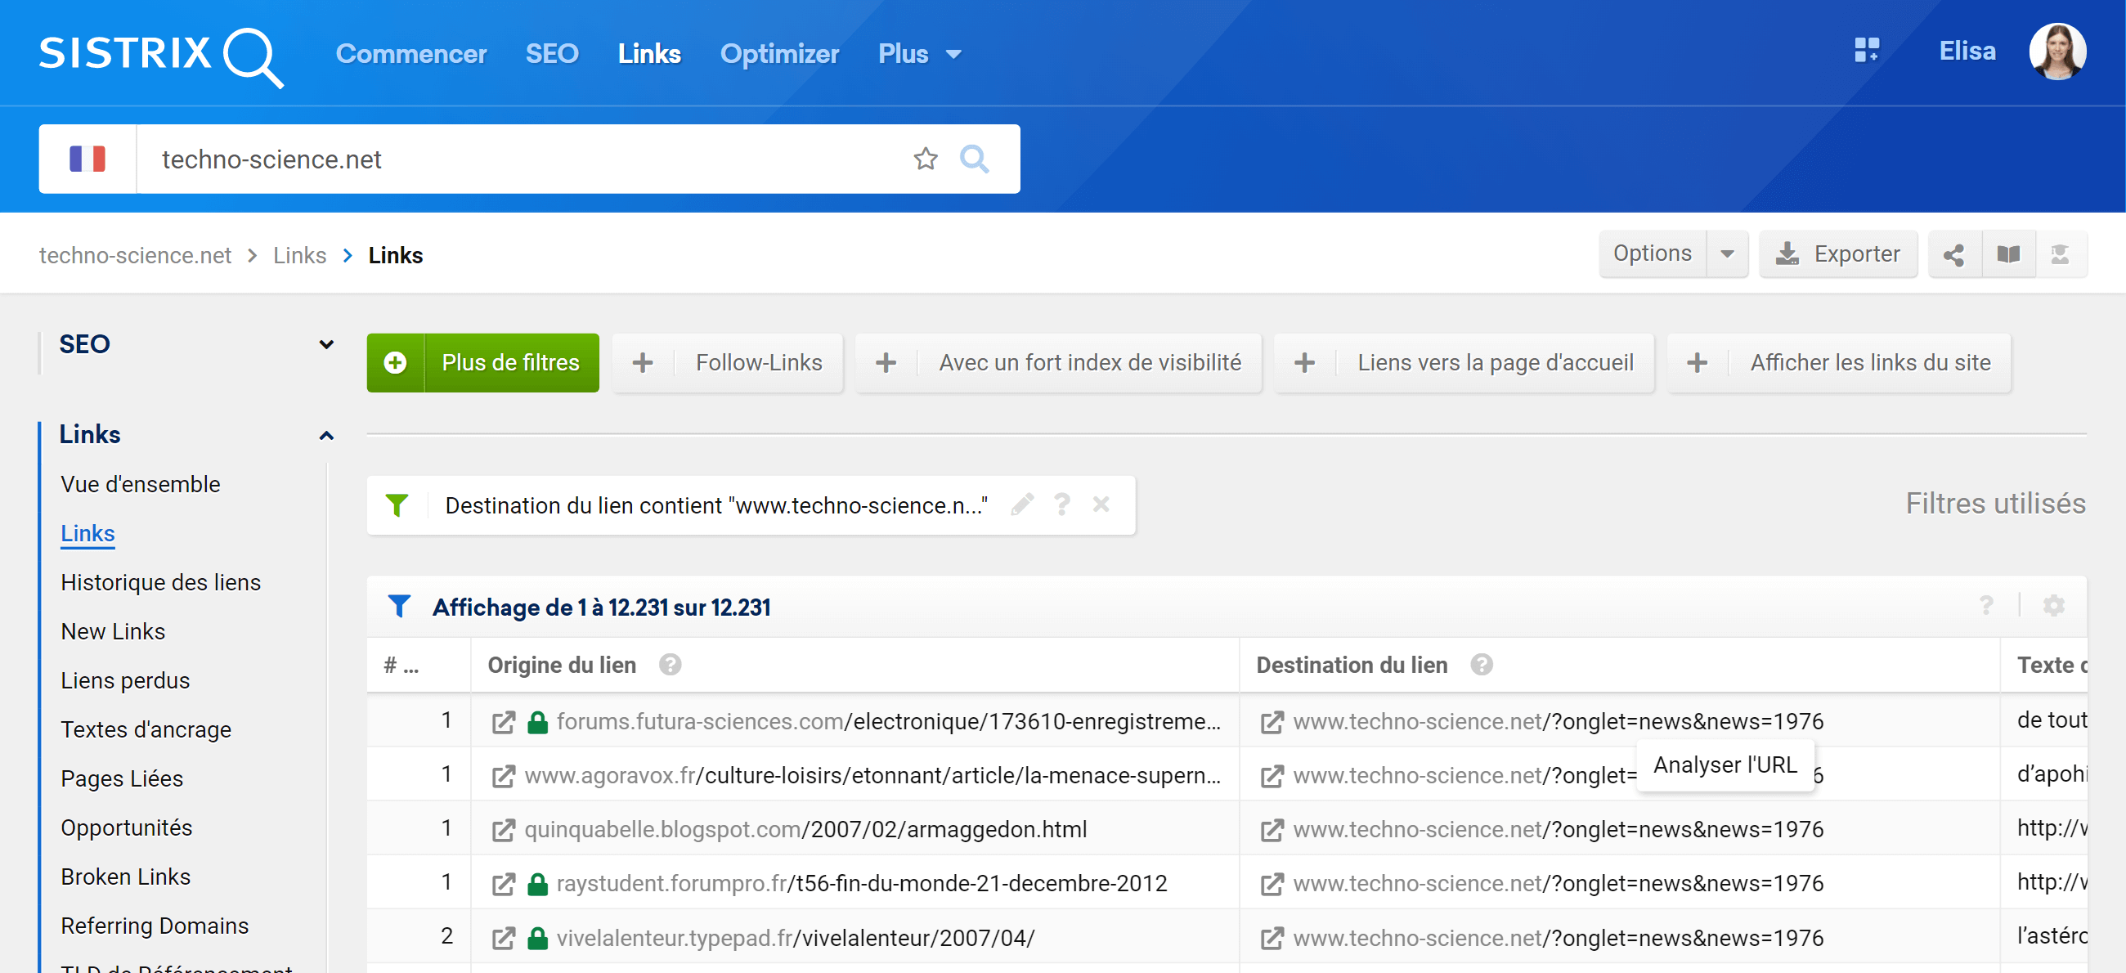Open Vue d'ensemble in sidebar
Viewport: 2126px width, 973px height.
click(141, 483)
